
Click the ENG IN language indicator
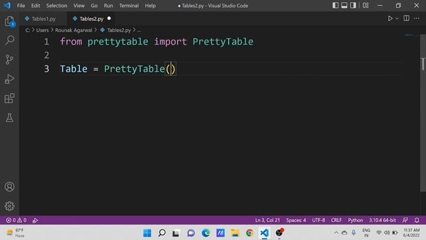(x=366, y=233)
